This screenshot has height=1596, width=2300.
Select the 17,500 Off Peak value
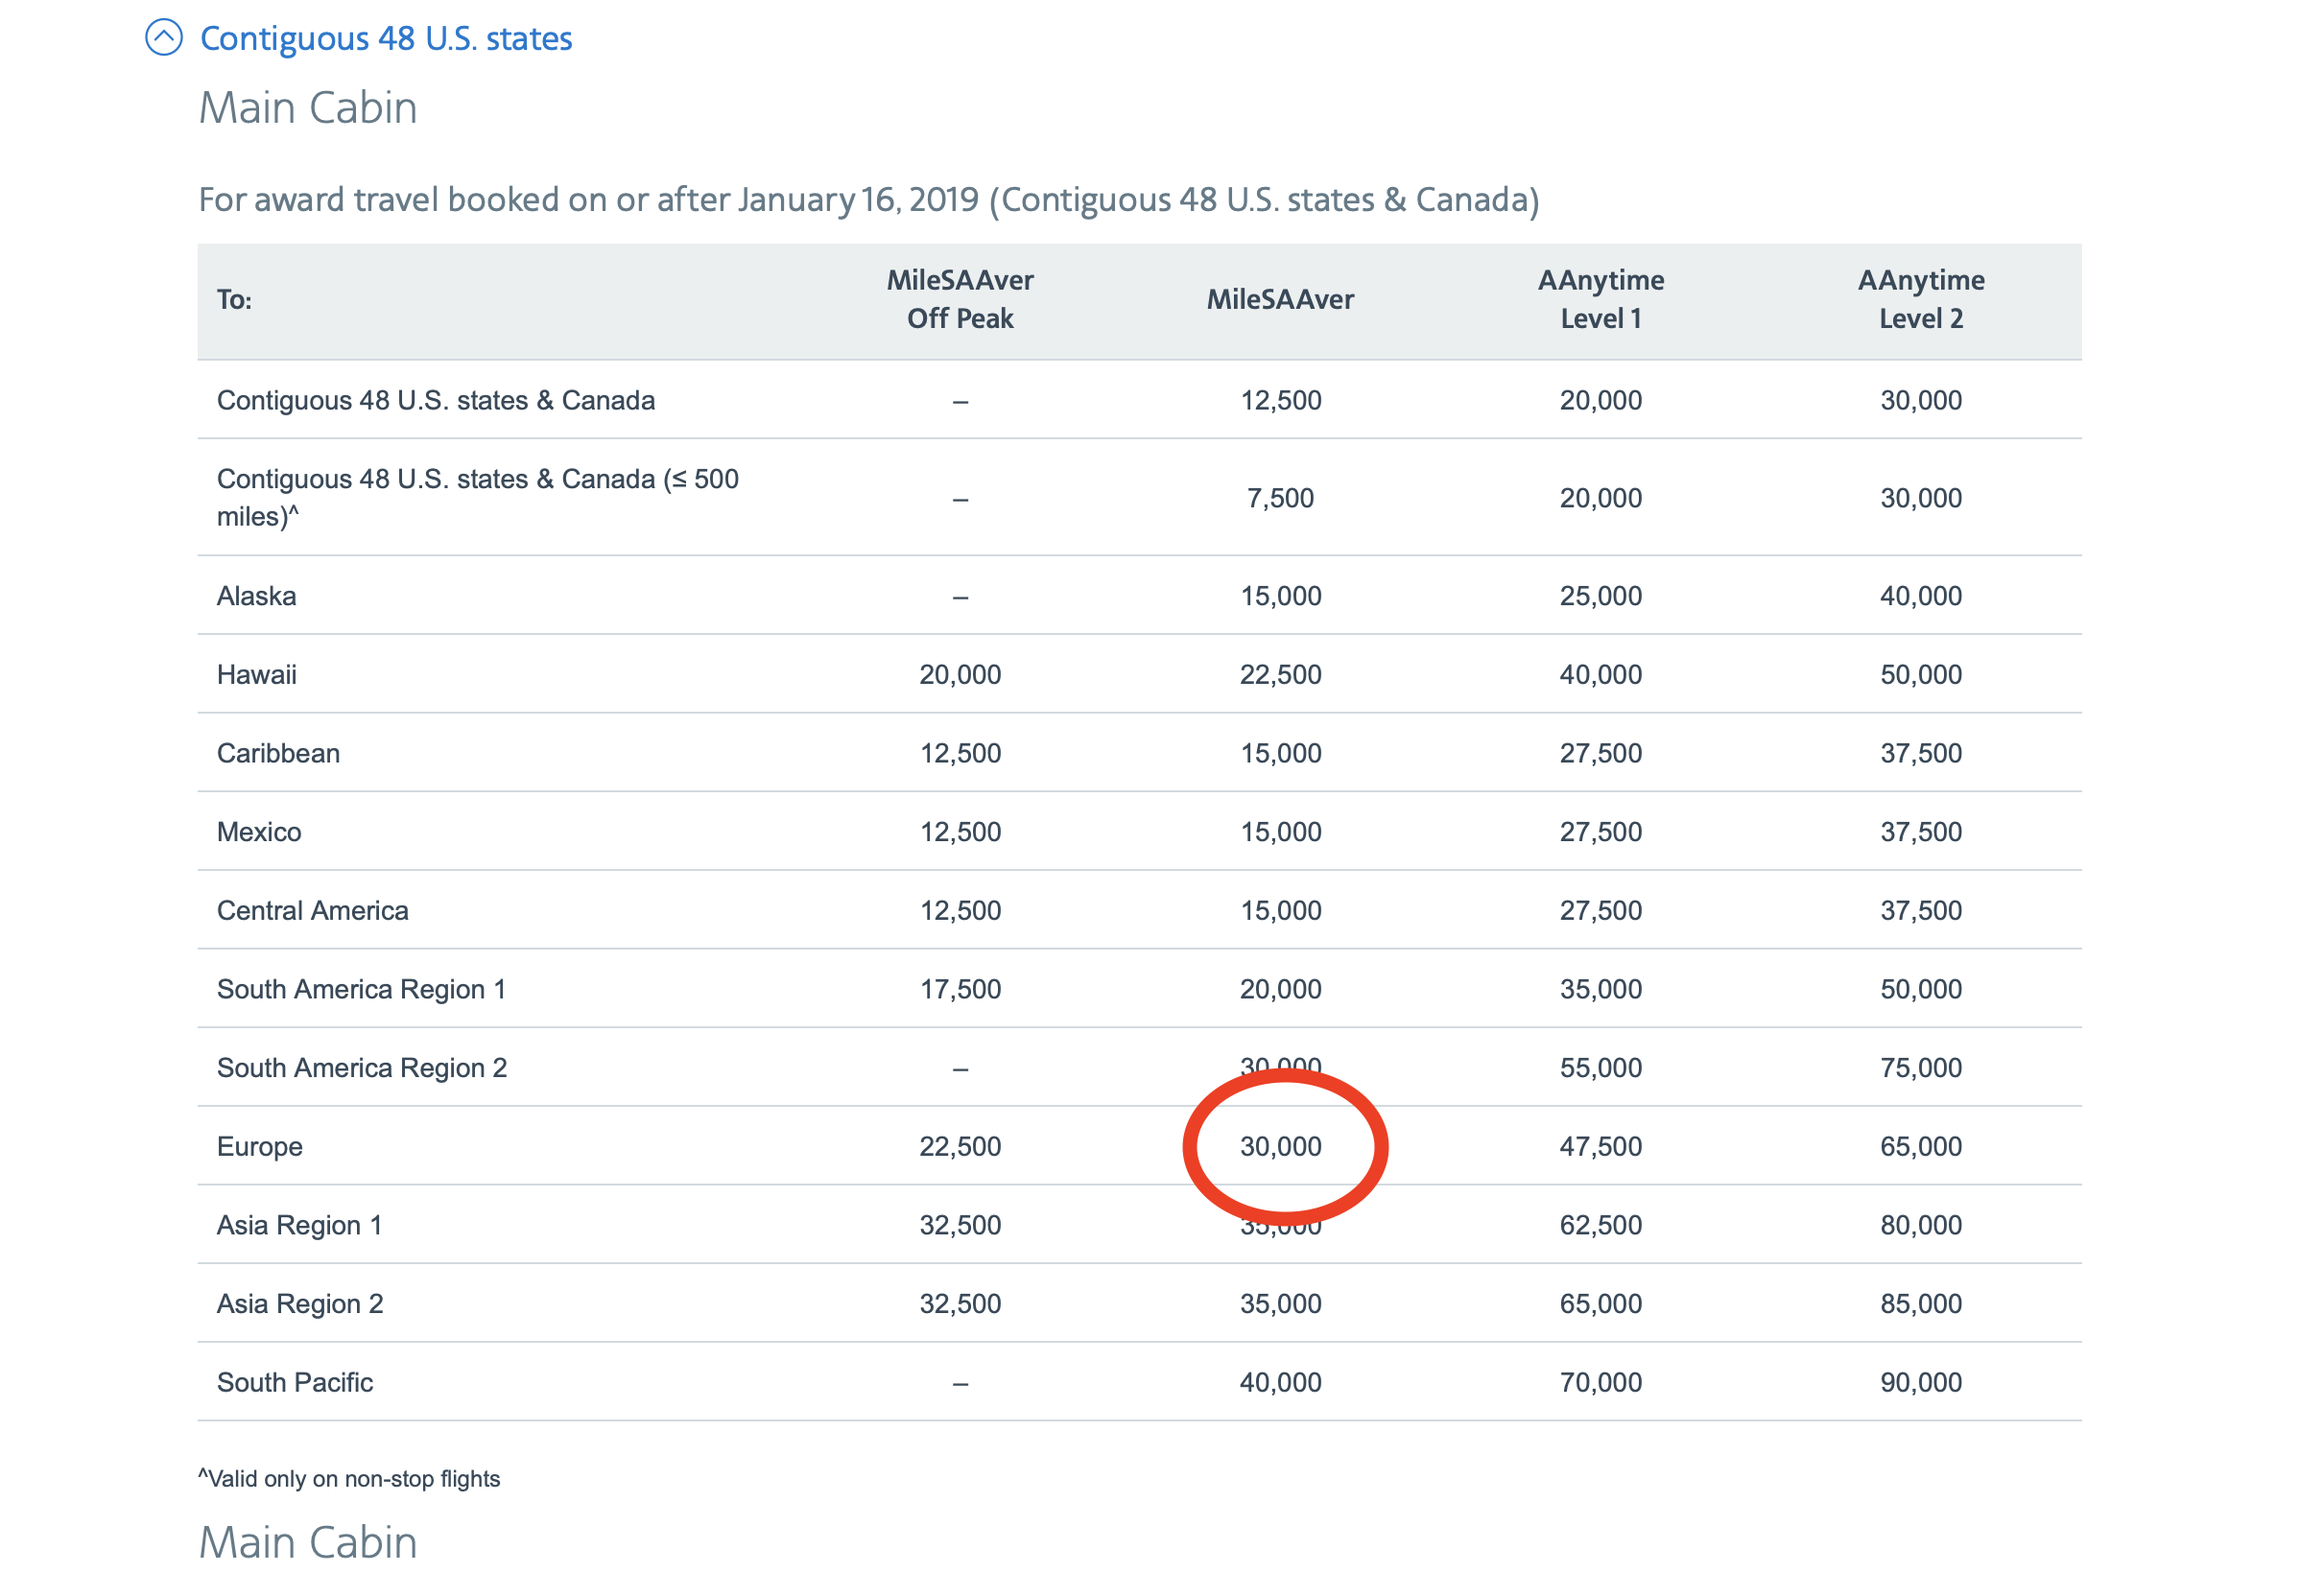pos(960,989)
